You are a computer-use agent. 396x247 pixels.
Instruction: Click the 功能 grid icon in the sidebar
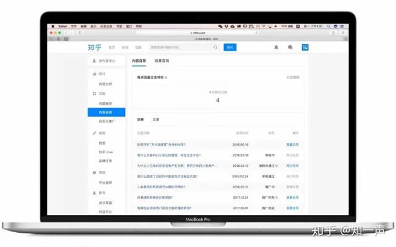click(94, 93)
